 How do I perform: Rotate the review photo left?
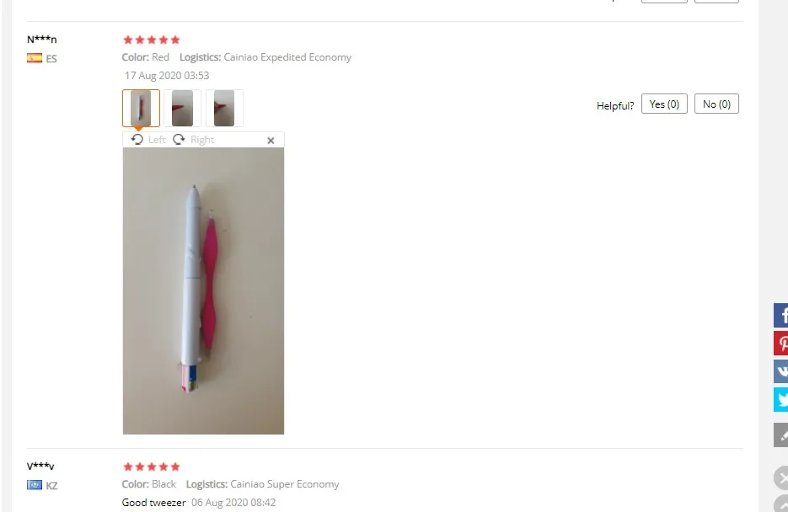(147, 140)
